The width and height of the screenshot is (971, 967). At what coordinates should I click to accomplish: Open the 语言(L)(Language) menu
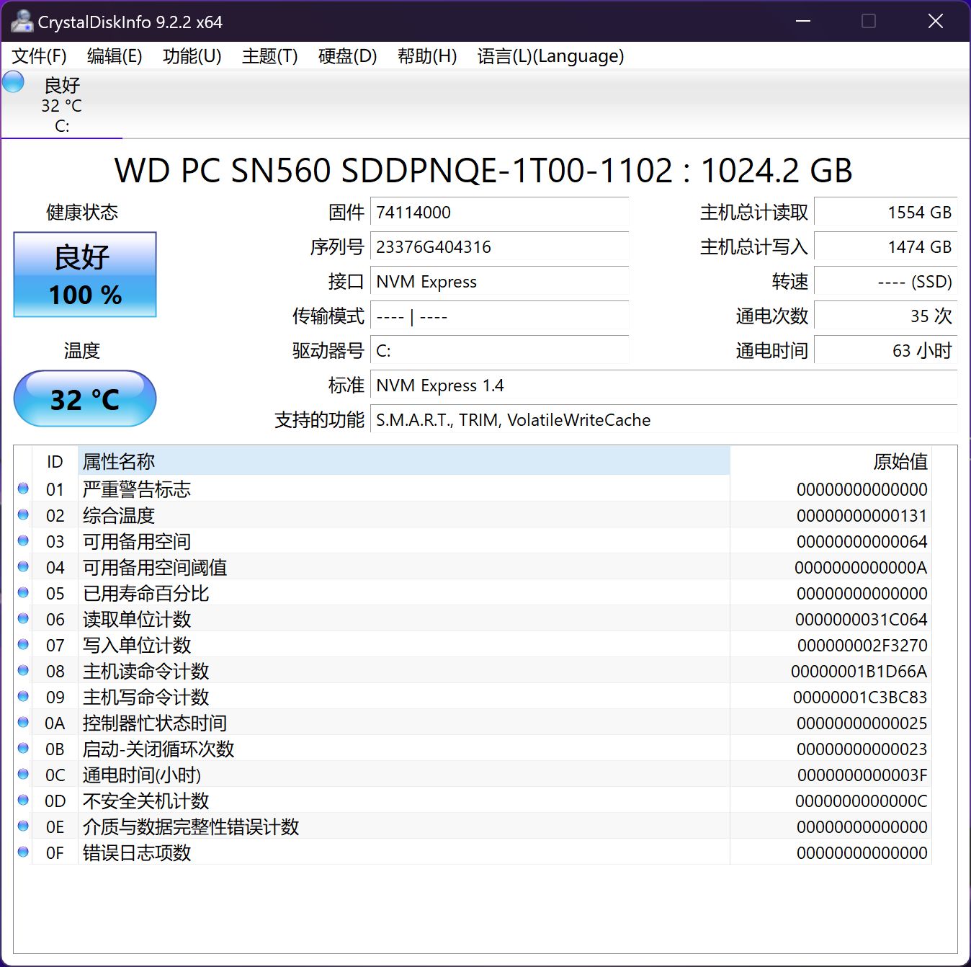551,56
